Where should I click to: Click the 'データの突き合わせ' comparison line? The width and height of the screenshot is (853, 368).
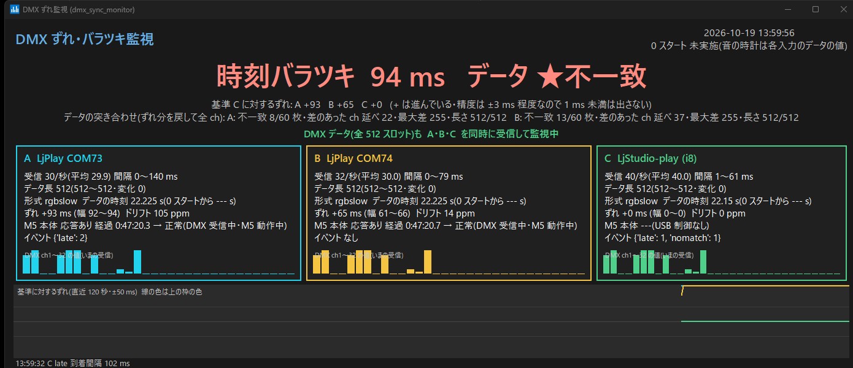click(431, 117)
